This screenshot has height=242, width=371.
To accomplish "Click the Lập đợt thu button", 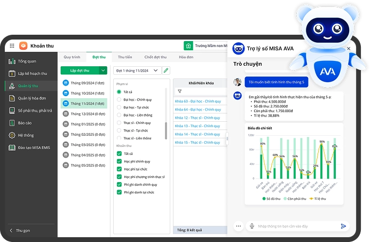I will coord(80,70).
